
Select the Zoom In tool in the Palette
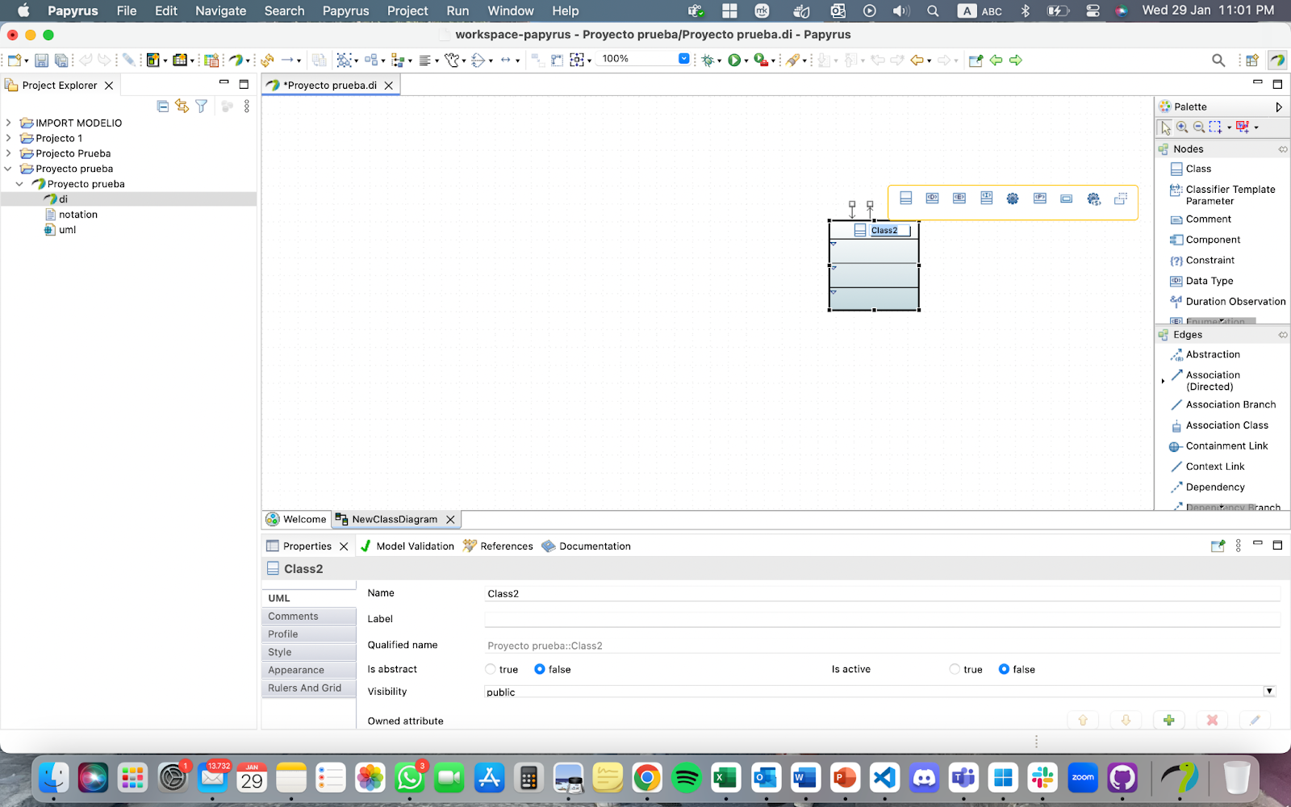(x=1182, y=128)
